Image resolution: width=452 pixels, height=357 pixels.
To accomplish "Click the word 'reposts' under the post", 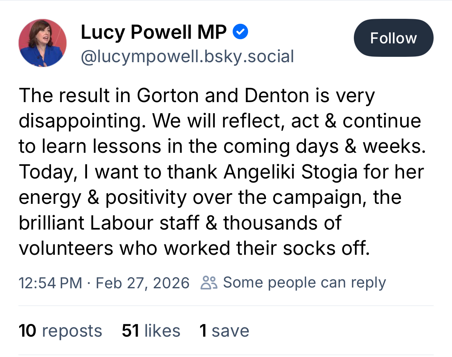I will (x=72, y=331).
